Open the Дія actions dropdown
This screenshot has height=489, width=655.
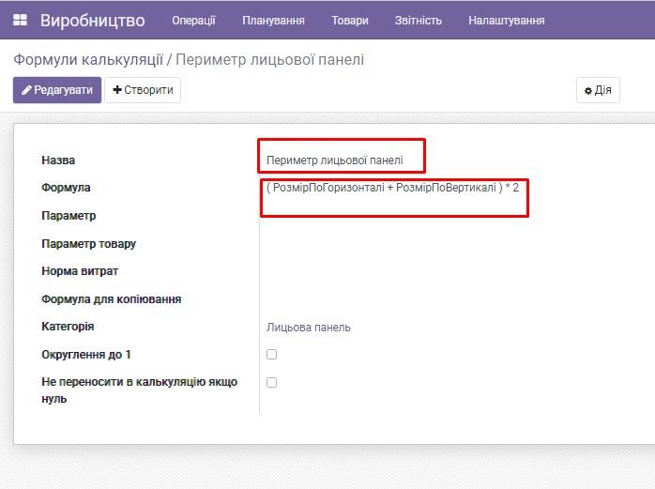[598, 90]
